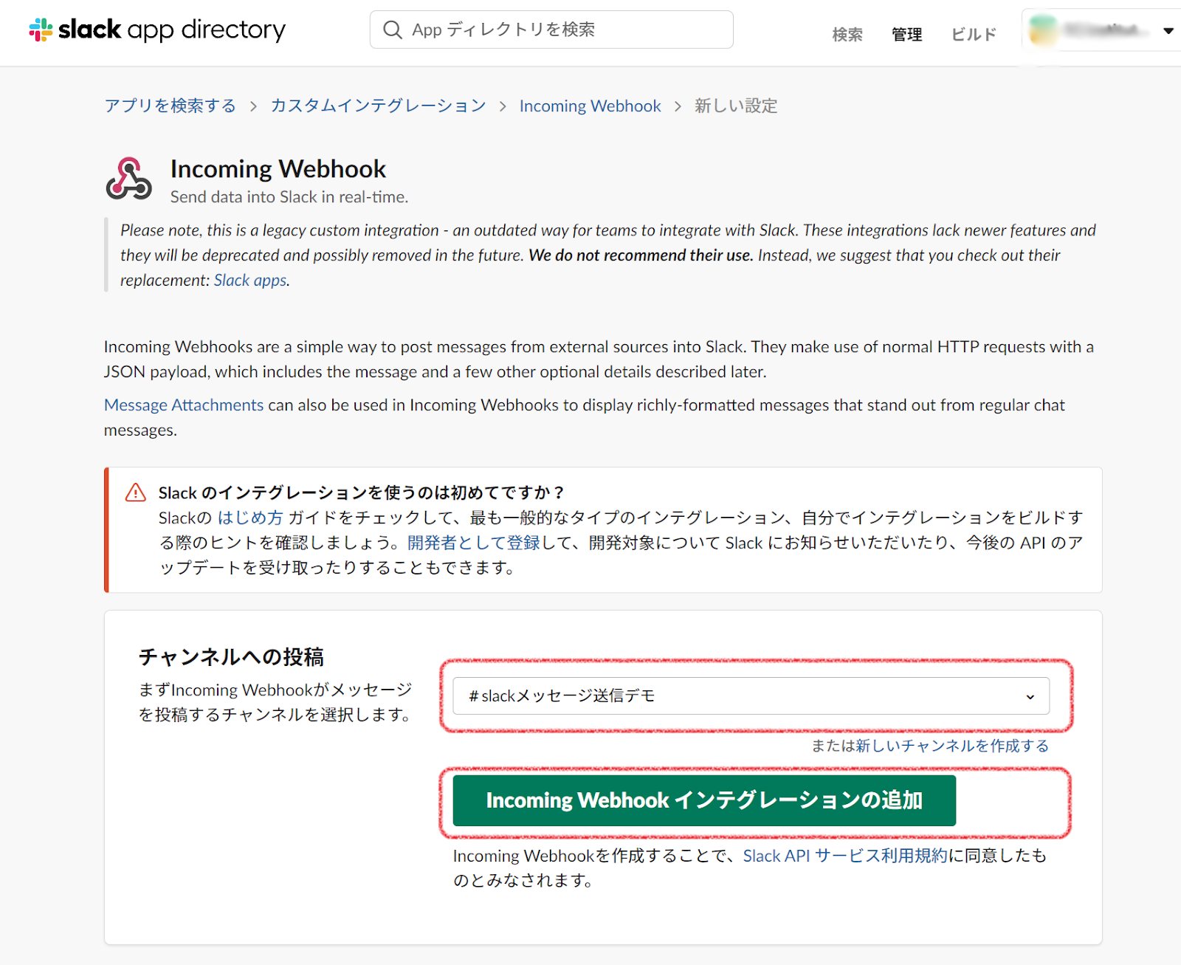The height and width of the screenshot is (965, 1181).
Task: Go to カスタムインテグレーション breadcrumb
Action: coord(378,106)
